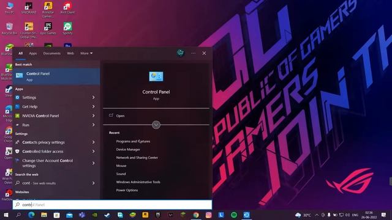Open Microsoft Edge from taskbar

[31, 215]
